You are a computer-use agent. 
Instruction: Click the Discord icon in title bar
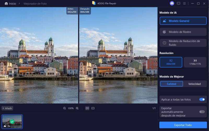(x=172, y=3)
